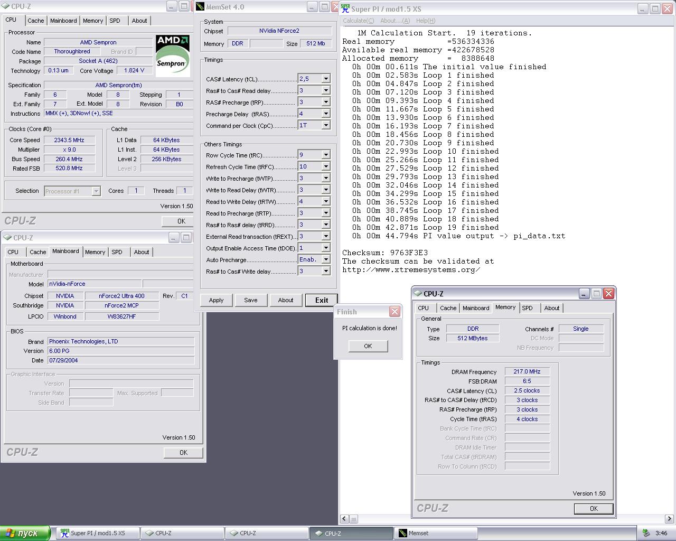Open the CAS# Latency (tCL) dropdown
This screenshot has width=676, height=541.
326,79
